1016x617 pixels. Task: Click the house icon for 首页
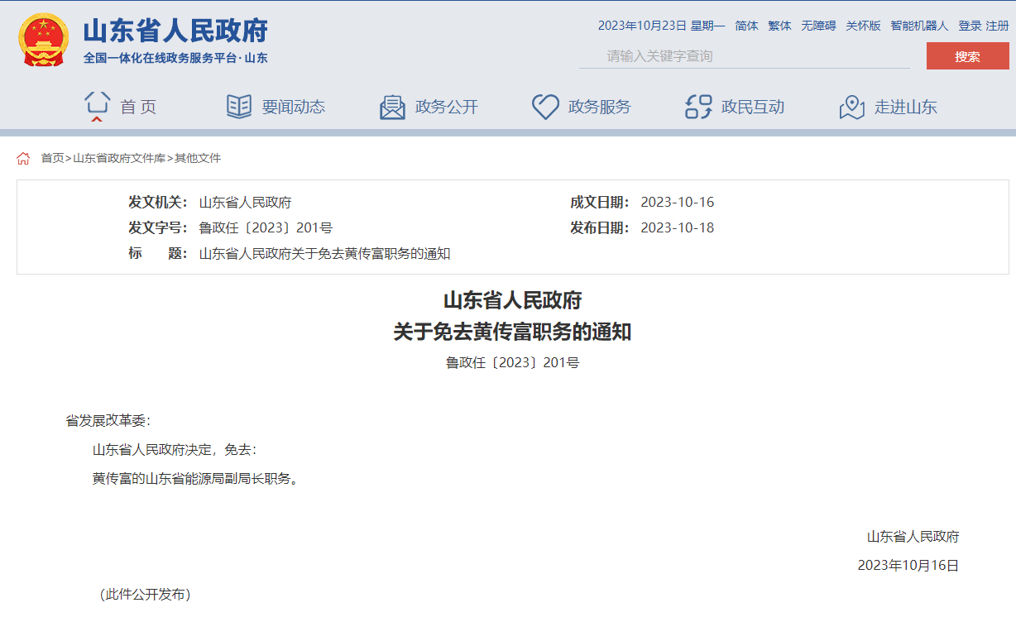tap(97, 106)
